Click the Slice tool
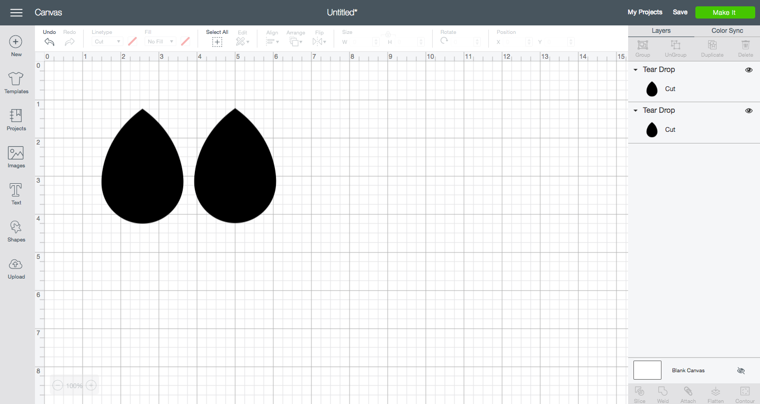This screenshot has height=404, width=760. 640,394
